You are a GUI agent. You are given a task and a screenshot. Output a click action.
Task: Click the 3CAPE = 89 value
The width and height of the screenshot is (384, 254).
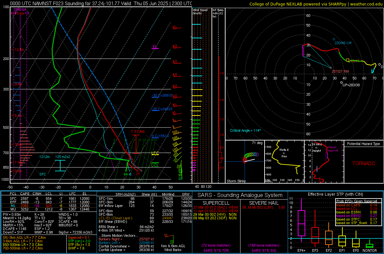pos(68,222)
